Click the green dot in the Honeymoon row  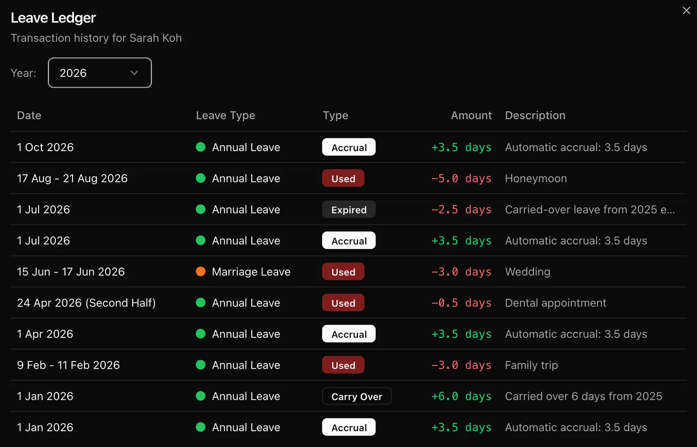[x=201, y=178]
